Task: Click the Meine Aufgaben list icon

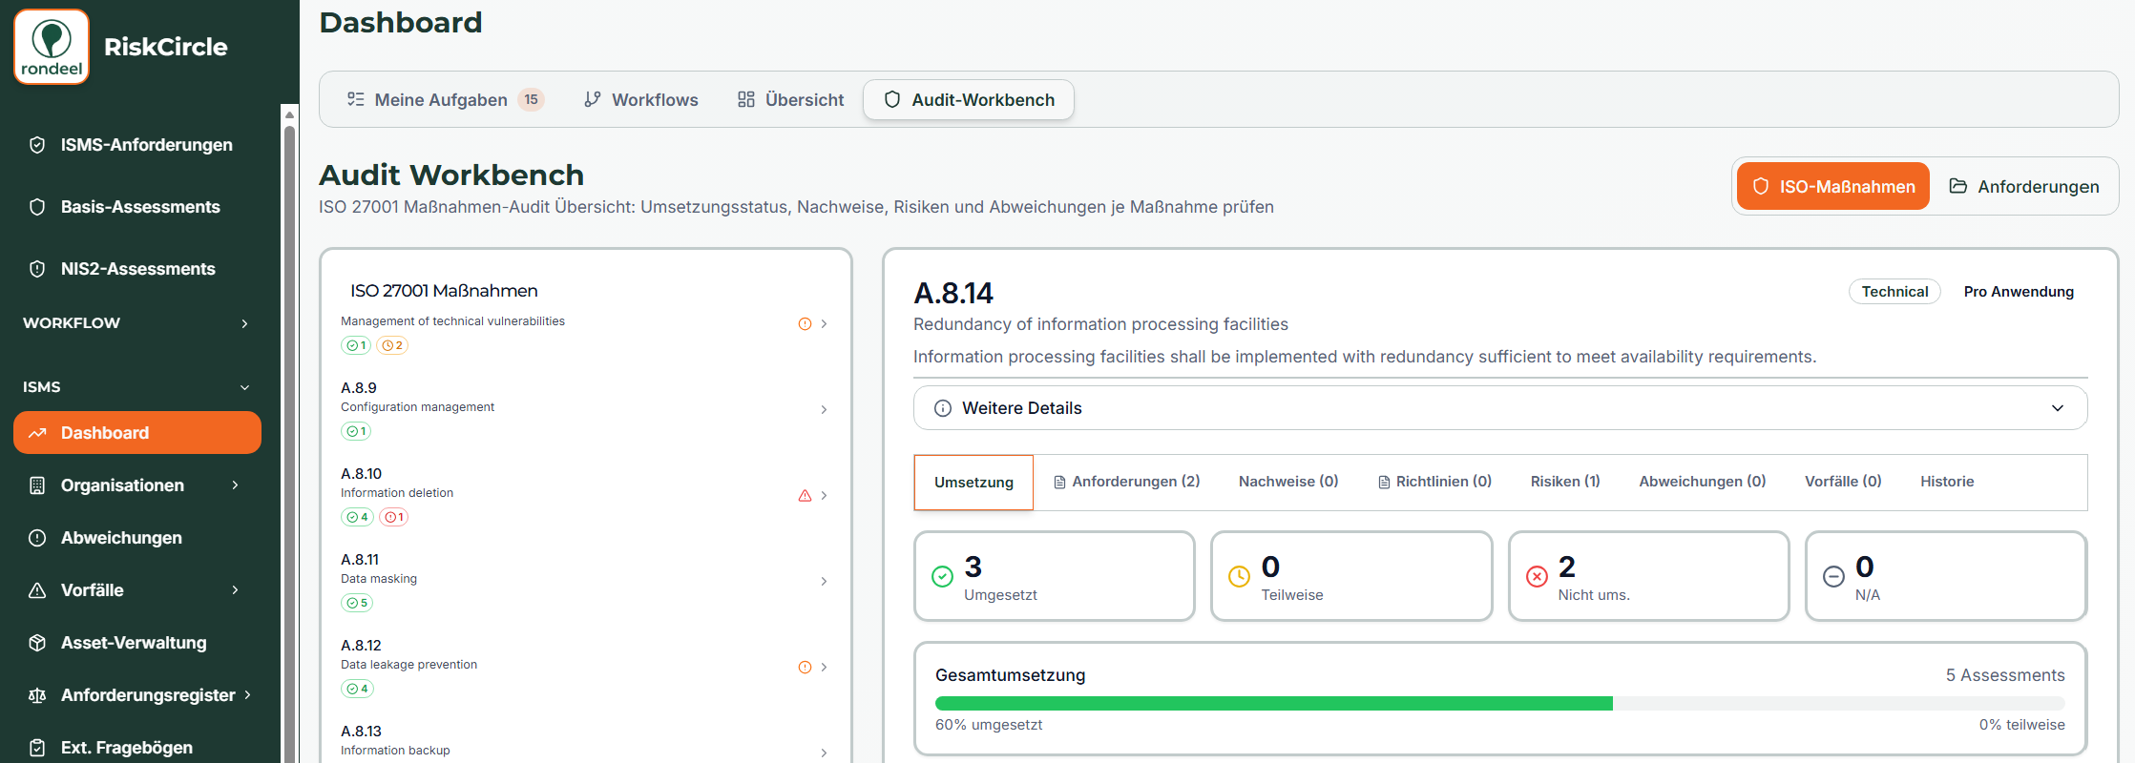Action: click(x=355, y=99)
